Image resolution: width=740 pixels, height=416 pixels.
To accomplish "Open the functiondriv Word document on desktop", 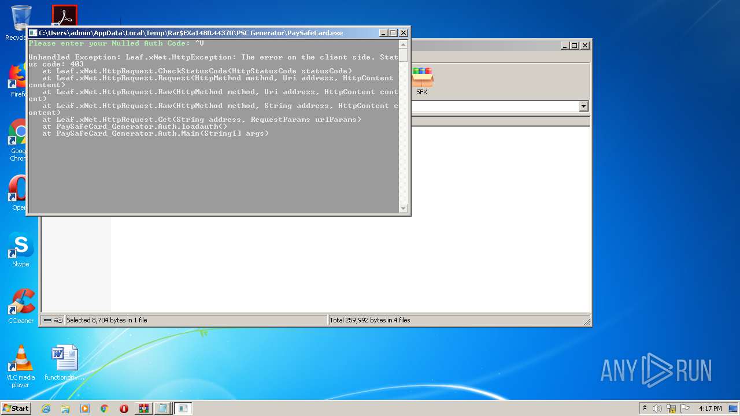I will click(64, 363).
